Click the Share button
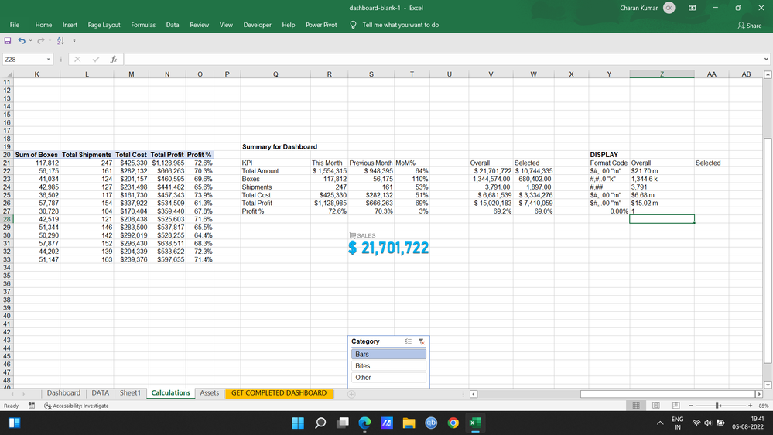Image resolution: width=773 pixels, height=435 pixels. pos(750,25)
